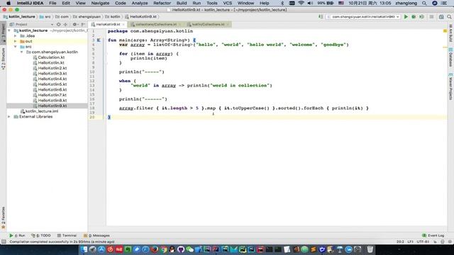454x255 pixels.
Task: Select HelloKotlin8.kt in the project tree
Action: click(x=52, y=101)
